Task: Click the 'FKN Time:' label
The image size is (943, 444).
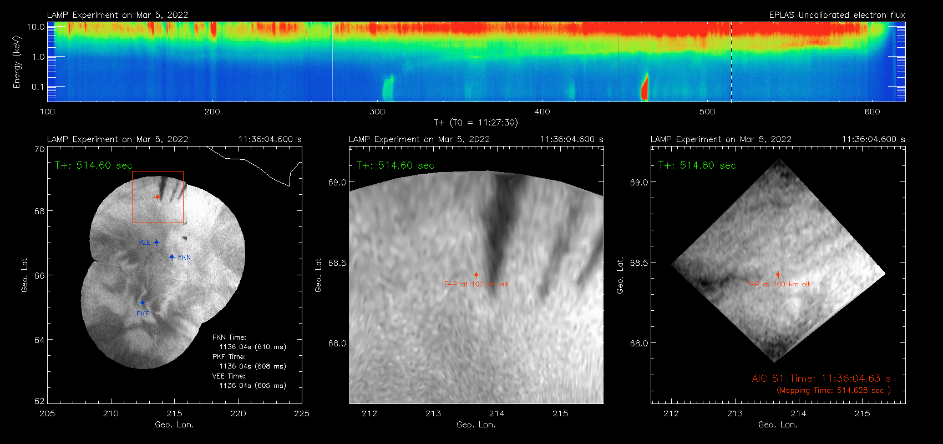Action: pyautogui.click(x=229, y=337)
